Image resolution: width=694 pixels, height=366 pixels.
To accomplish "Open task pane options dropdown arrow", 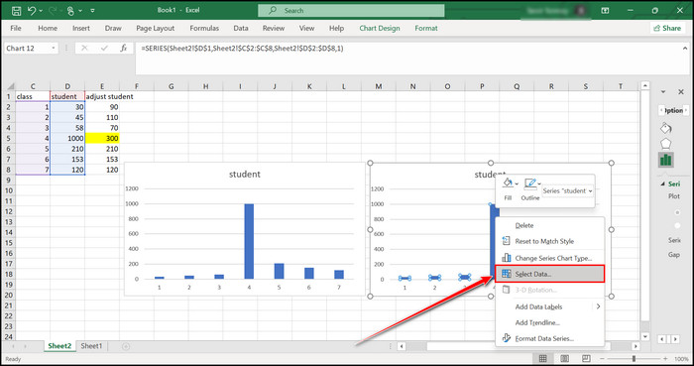I will tap(663, 92).
